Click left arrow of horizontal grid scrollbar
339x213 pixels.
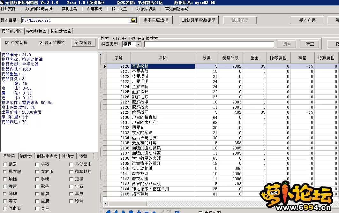[105, 203]
